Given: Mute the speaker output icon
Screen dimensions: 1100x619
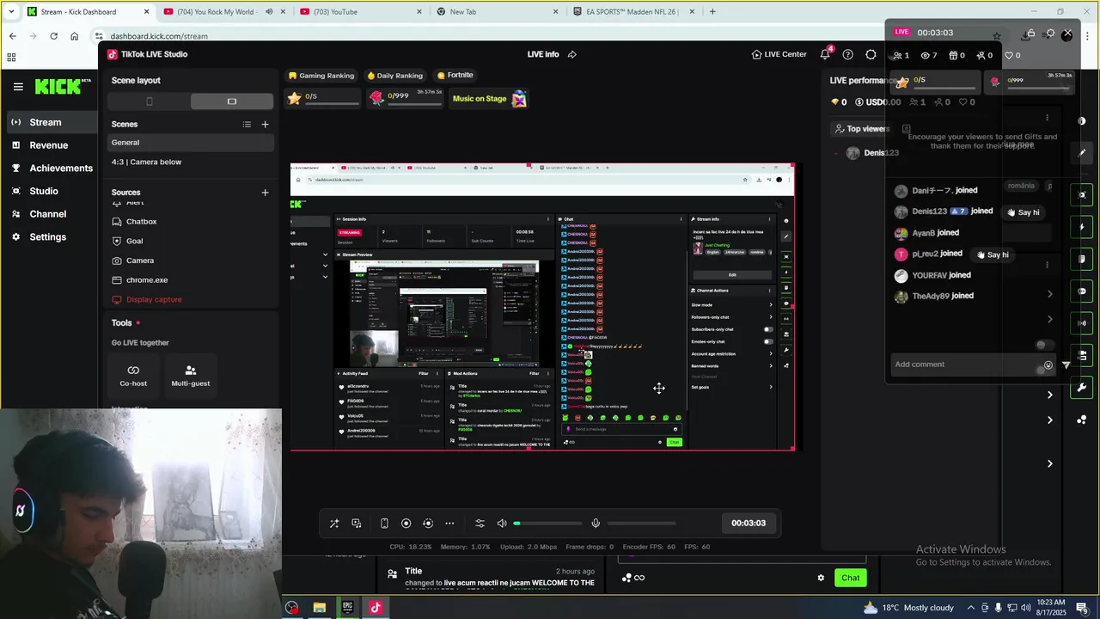Looking at the screenshot, I should pos(502,524).
